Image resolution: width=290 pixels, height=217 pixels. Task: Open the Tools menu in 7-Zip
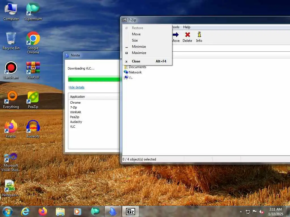(x=175, y=27)
